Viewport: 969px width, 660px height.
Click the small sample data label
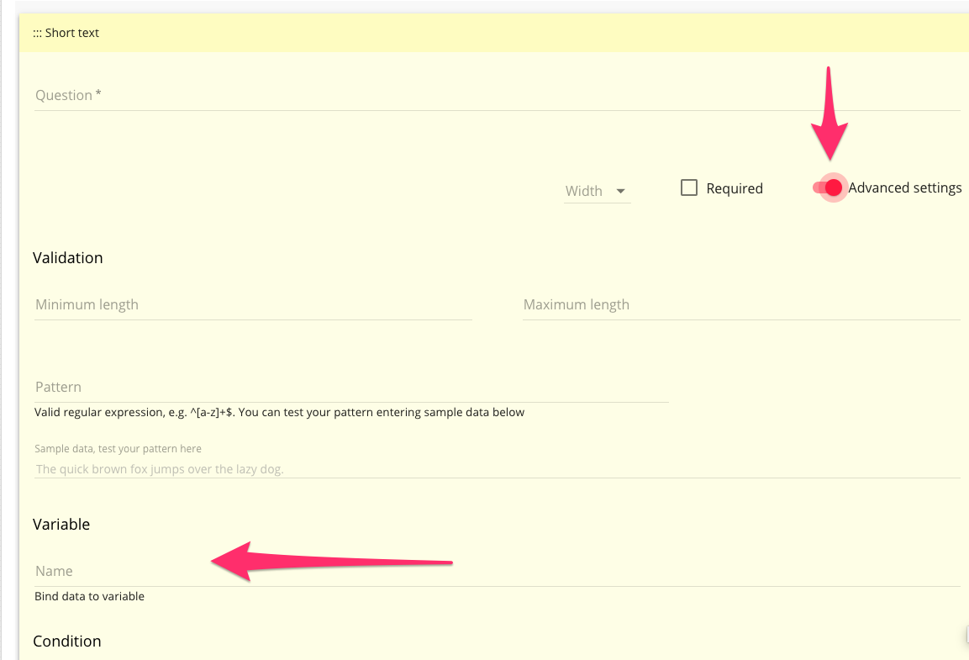tap(118, 449)
